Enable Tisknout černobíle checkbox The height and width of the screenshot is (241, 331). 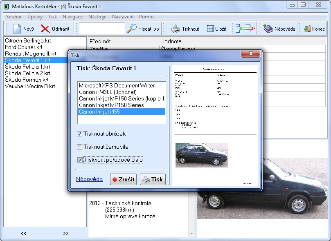[x=80, y=147]
